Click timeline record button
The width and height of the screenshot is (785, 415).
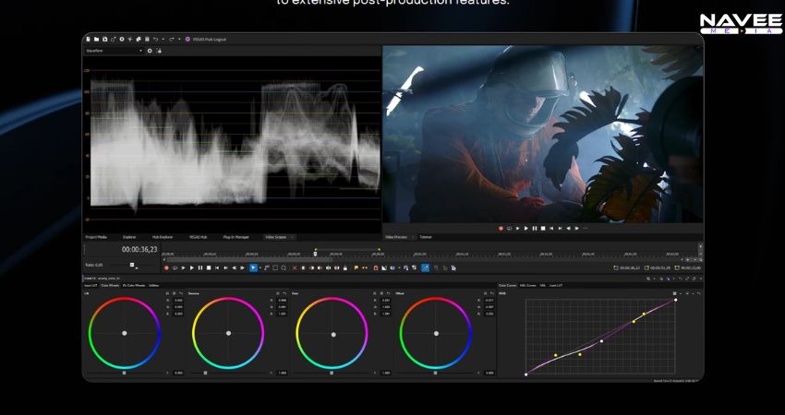[x=167, y=268]
